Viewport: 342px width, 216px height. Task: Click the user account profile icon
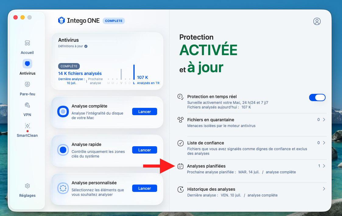pos(317,21)
